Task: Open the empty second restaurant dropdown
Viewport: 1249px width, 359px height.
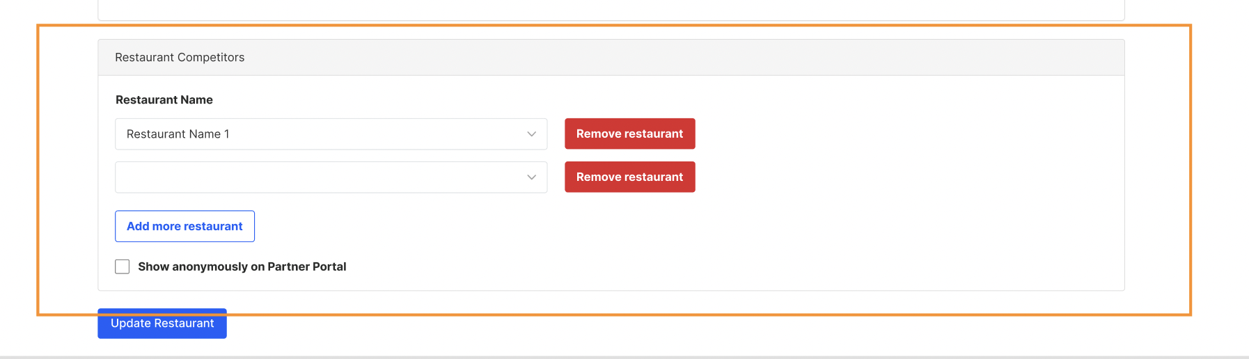Action: click(331, 177)
